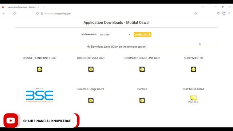Click the Orionlite Hedge Users label
The image size is (233, 131).
(91, 89)
